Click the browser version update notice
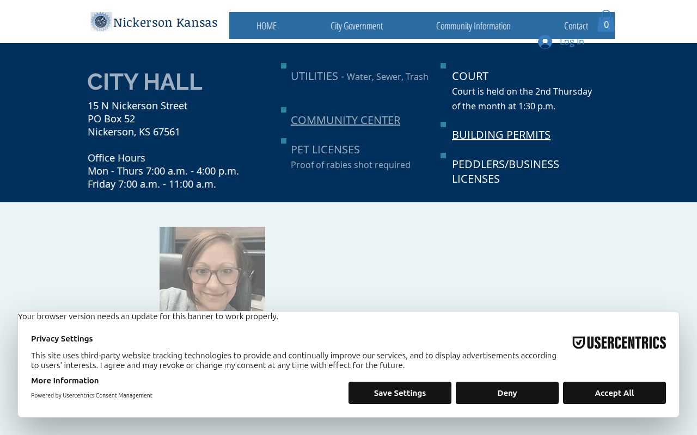697x435 pixels. [148, 316]
